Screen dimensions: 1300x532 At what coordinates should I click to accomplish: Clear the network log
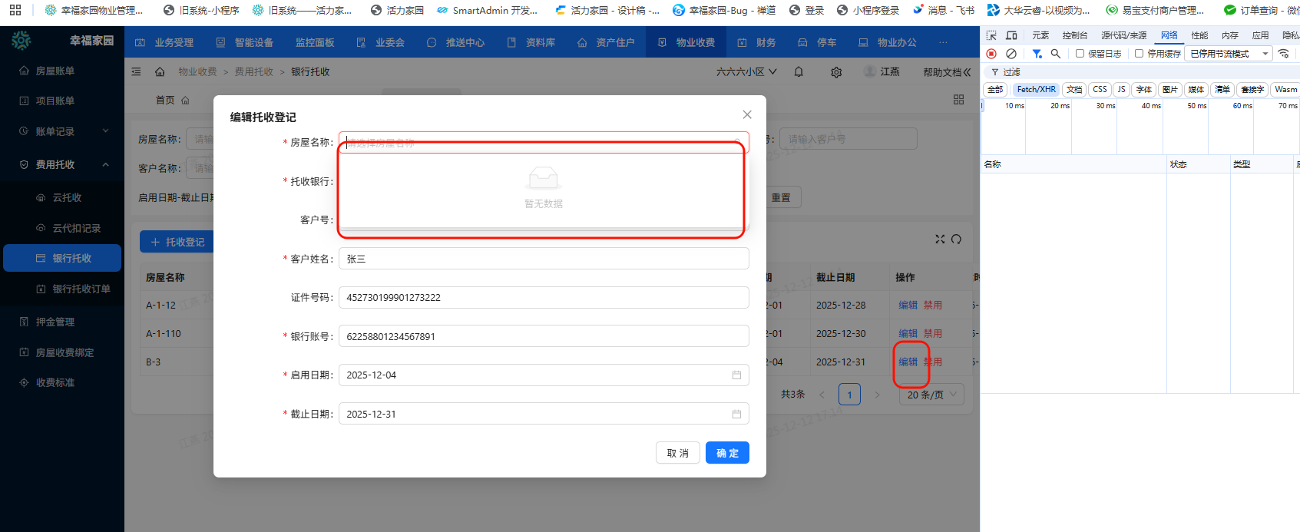[1011, 54]
